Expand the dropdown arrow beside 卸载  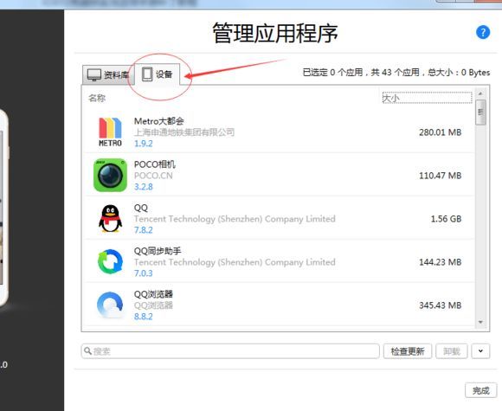tap(480, 351)
